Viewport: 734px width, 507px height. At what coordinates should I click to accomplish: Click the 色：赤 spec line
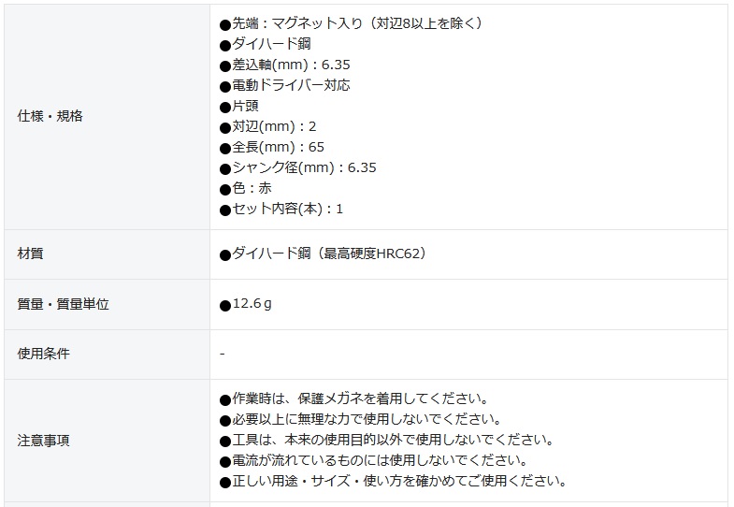[251, 188]
